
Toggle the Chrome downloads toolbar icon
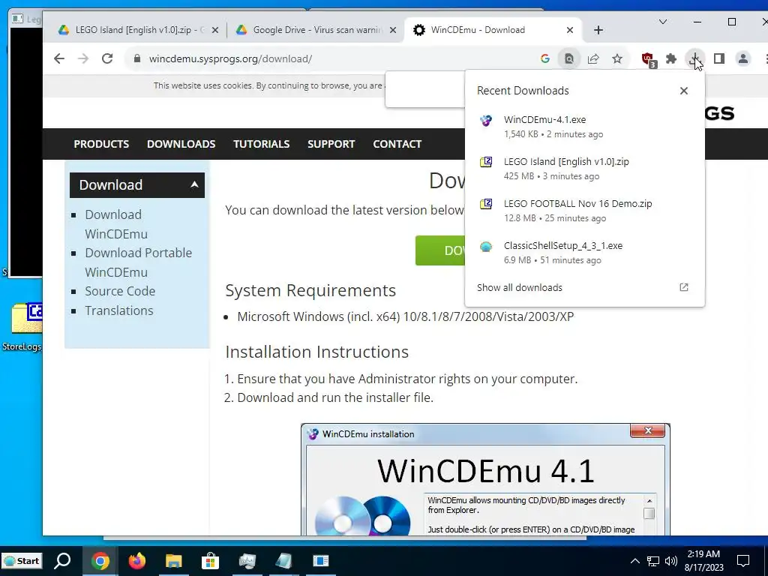click(695, 58)
